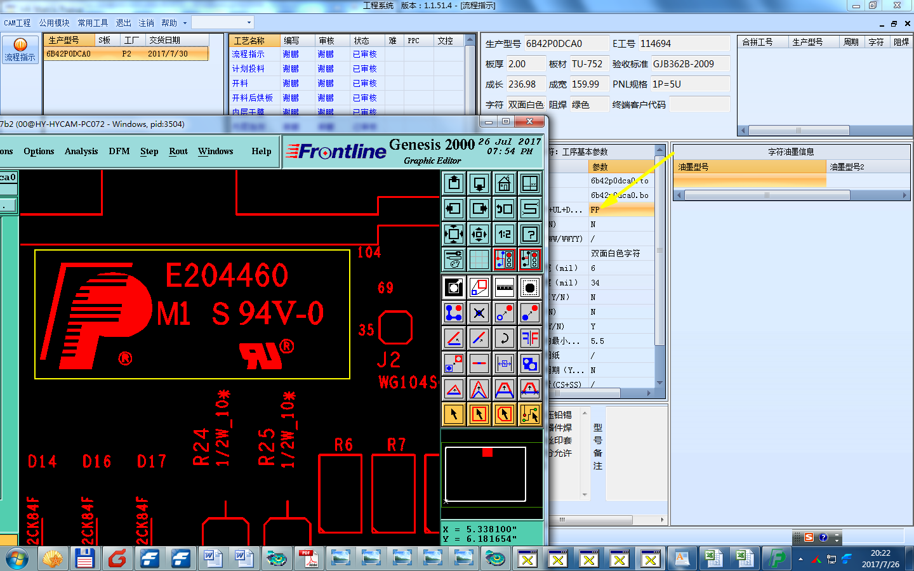Click the mirrored F flip icon

click(530, 338)
